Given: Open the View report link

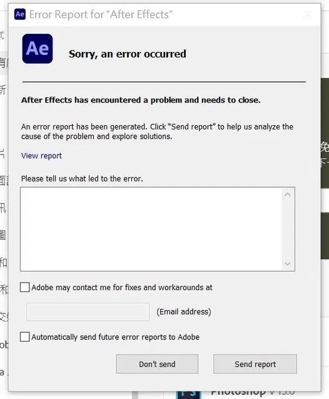Looking at the screenshot, I should (41, 156).
